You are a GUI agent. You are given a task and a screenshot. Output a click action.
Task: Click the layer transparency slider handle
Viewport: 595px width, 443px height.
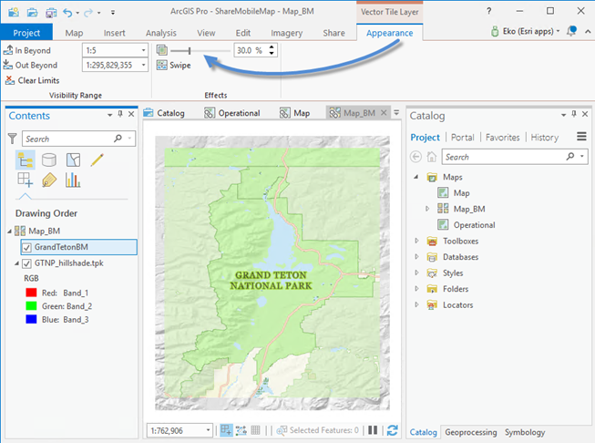point(190,50)
